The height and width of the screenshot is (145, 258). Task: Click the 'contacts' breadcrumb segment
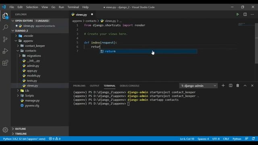(91, 21)
